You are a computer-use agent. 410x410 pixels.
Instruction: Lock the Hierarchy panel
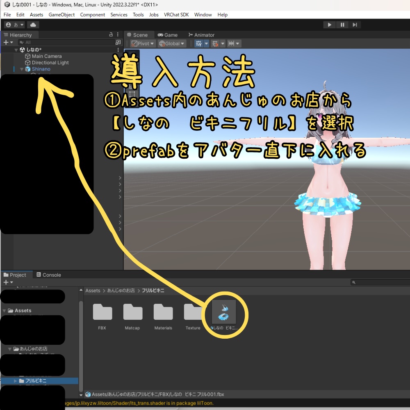click(x=111, y=34)
